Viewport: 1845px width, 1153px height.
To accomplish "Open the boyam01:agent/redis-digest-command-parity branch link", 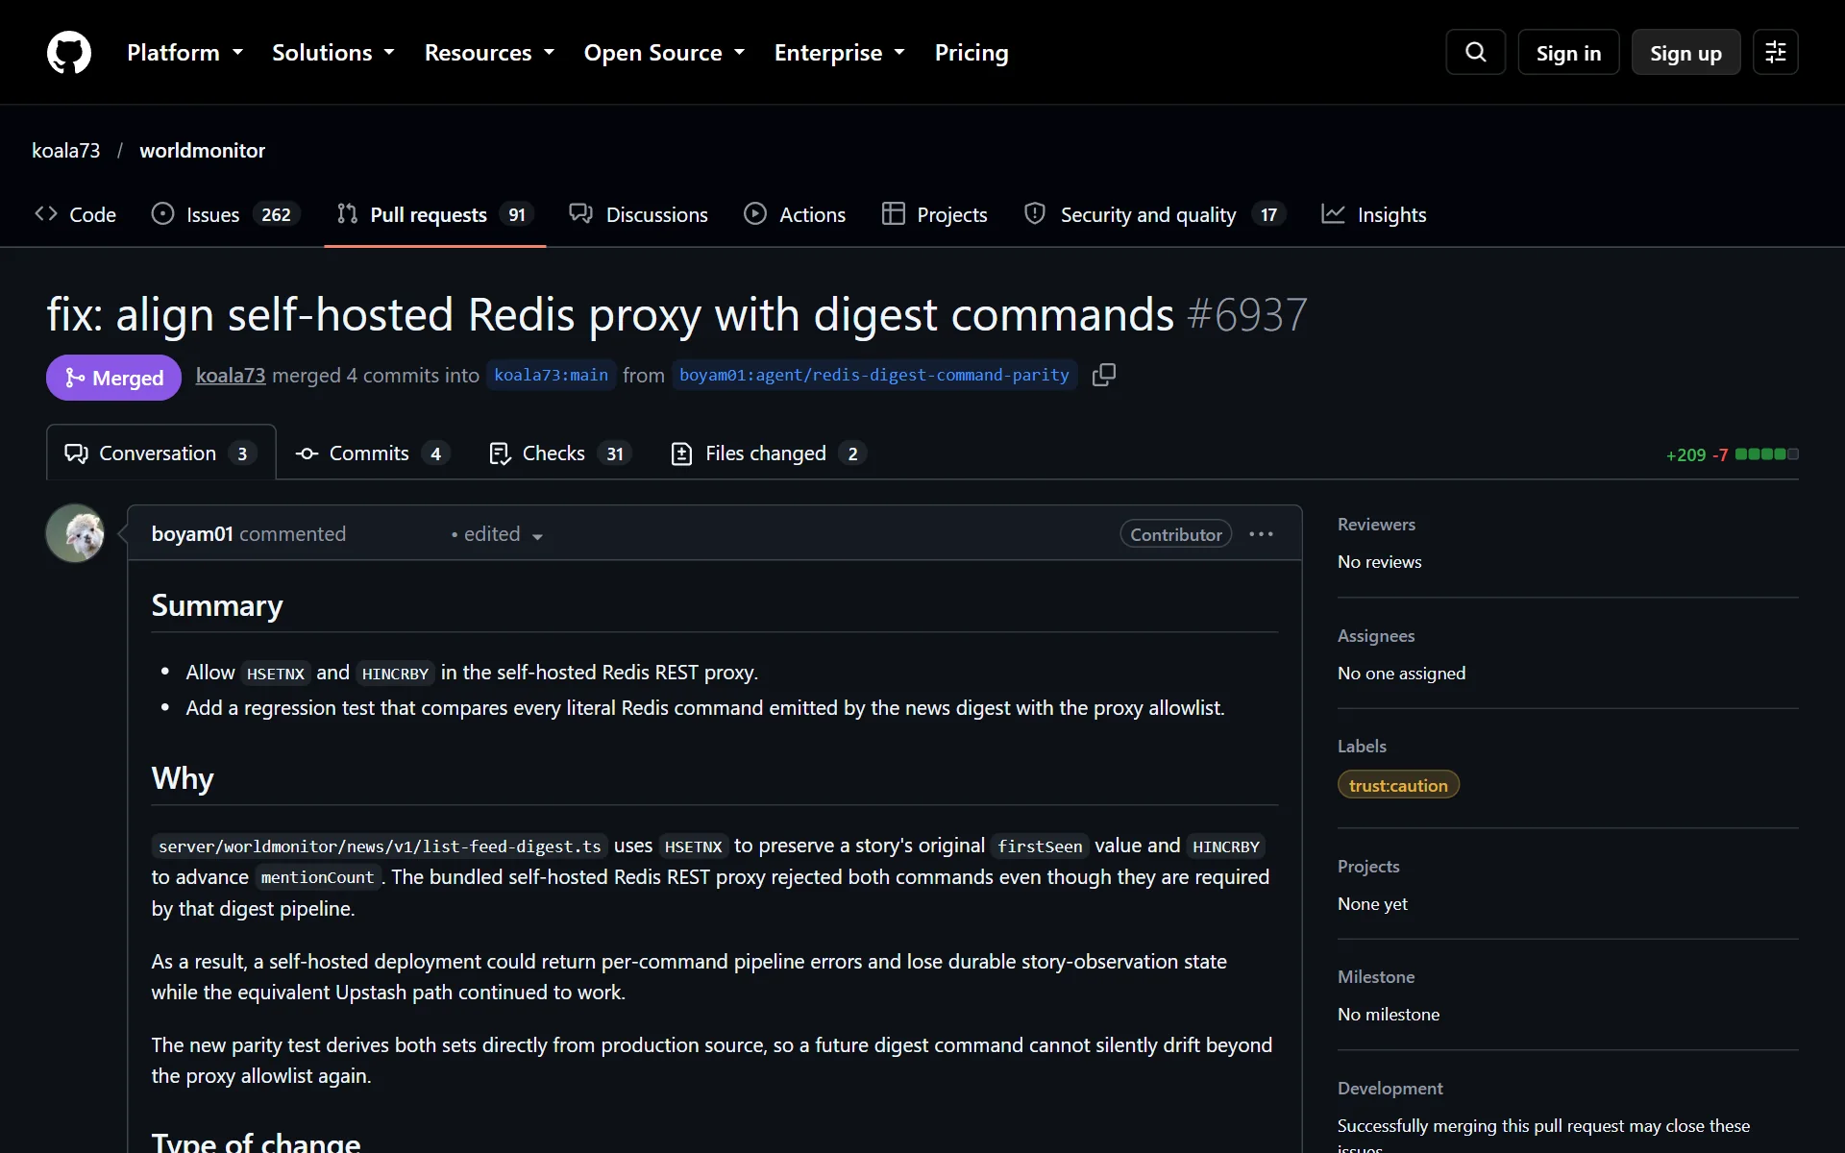I will click(873, 375).
